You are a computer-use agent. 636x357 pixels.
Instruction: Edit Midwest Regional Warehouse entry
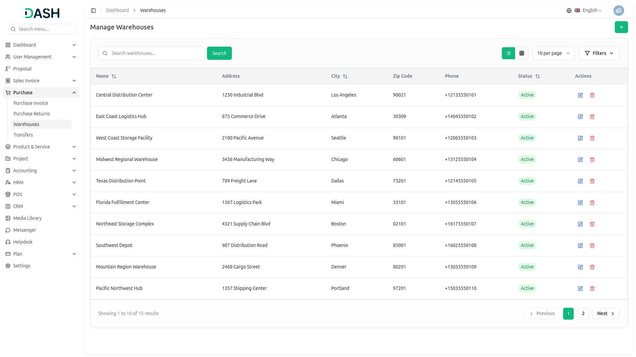point(580,160)
